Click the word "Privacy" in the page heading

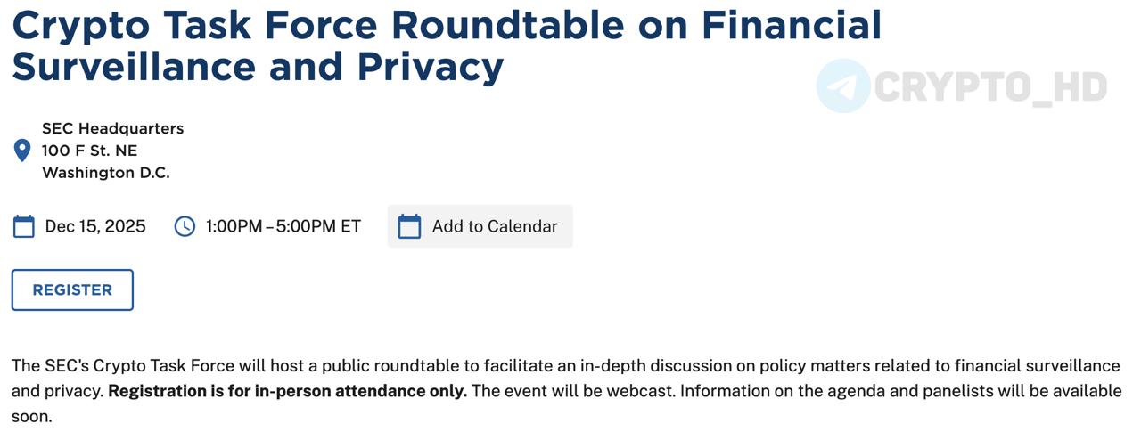pyautogui.click(x=431, y=67)
